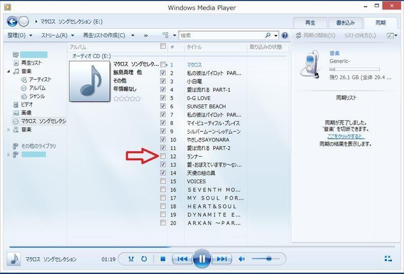Select the マクロス ソングセレクション CD in sidebar
The image size is (404, 274).
[40, 121]
